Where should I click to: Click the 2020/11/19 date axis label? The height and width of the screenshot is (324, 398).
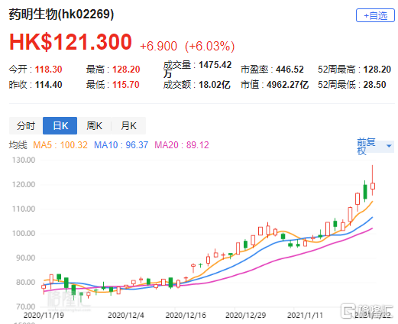tap(44, 316)
